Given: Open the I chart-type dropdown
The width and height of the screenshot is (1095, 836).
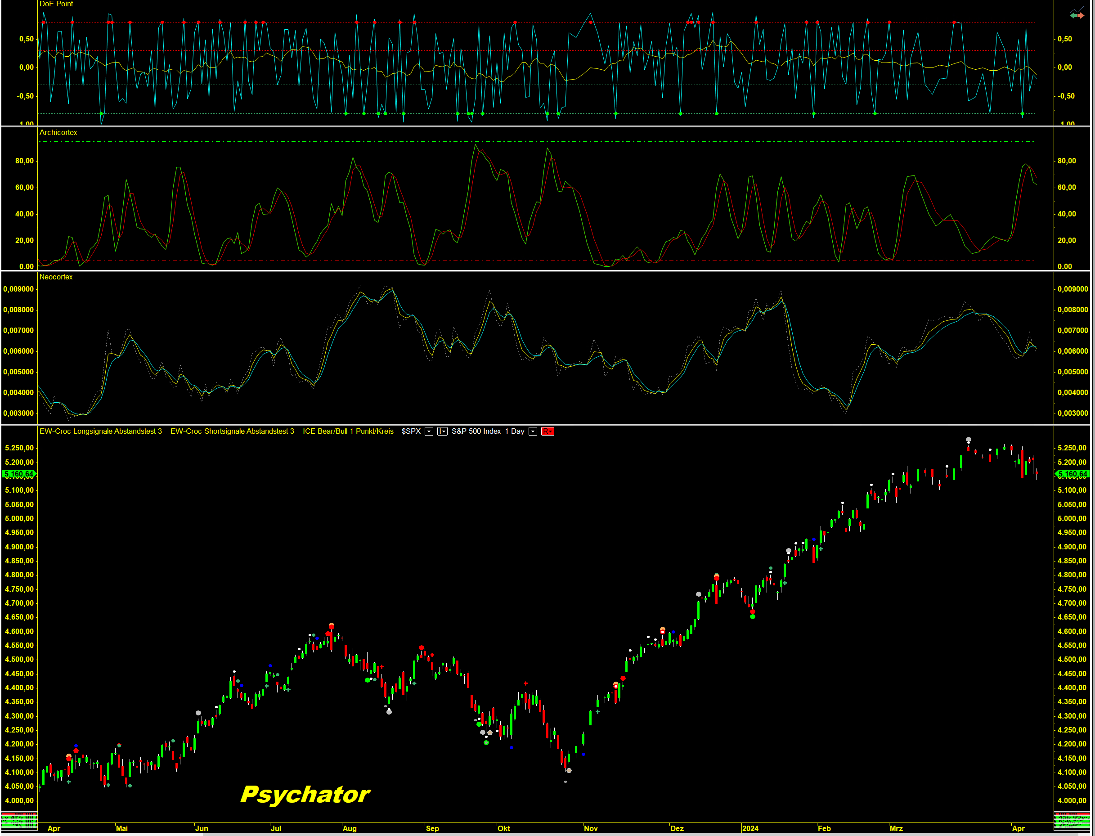Looking at the screenshot, I should point(442,431).
